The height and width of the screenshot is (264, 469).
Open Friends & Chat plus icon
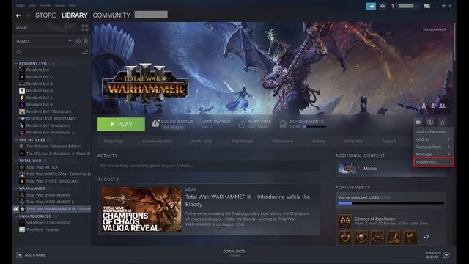point(446,254)
